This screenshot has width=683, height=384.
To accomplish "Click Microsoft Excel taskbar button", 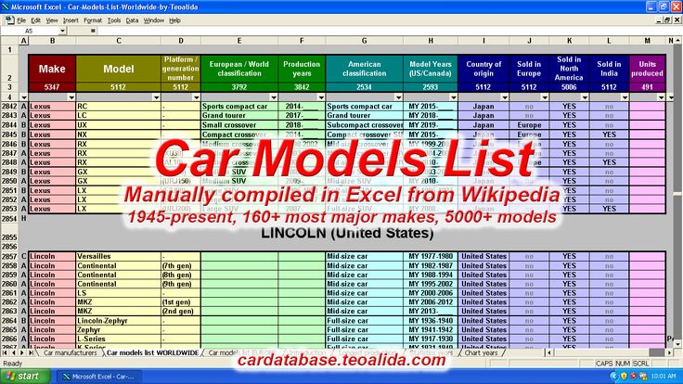I will (98, 377).
